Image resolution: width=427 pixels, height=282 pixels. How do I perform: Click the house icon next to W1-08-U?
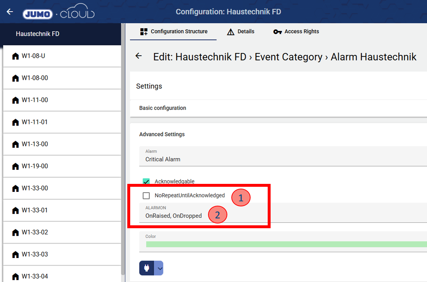point(15,56)
